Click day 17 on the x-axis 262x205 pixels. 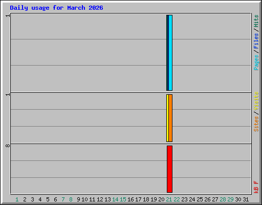pos(138,199)
